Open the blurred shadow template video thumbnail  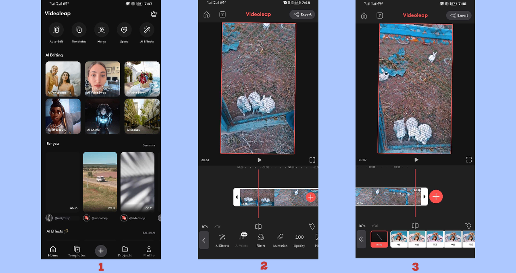click(x=137, y=182)
